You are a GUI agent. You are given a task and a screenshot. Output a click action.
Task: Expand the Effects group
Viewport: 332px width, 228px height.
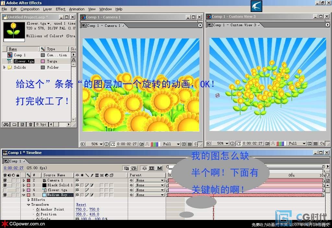pos(29,200)
